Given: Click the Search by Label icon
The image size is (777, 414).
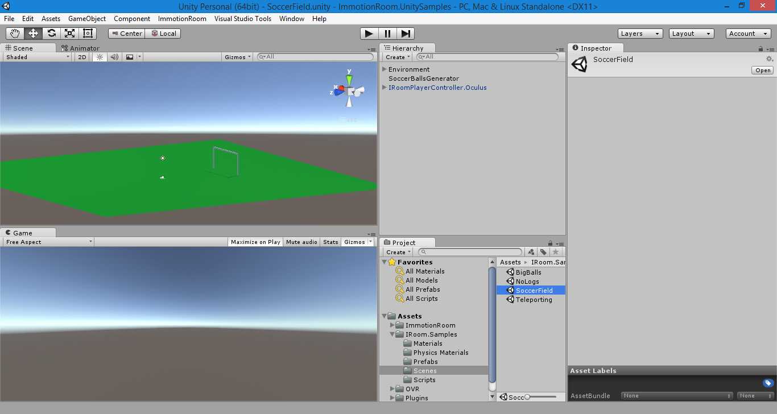Looking at the screenshot, I should pos(543,252).
